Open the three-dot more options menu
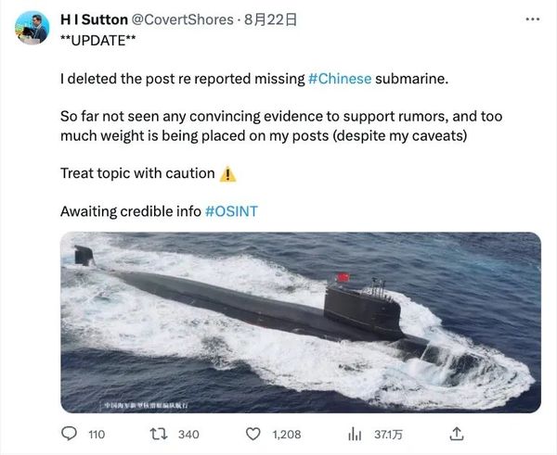Viewport: 557px width, 455px height. tap(531, 19)
